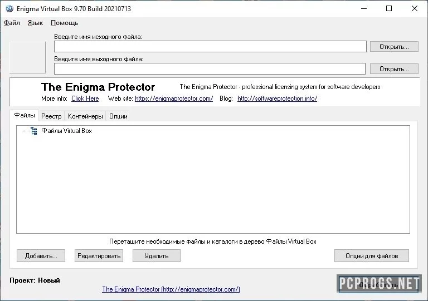Click Открыть button for output file
Screen dimensions: 428x301
click(394, 69)
